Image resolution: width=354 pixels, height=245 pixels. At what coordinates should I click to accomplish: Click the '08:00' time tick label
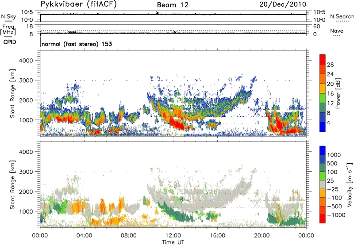point(128,236)
